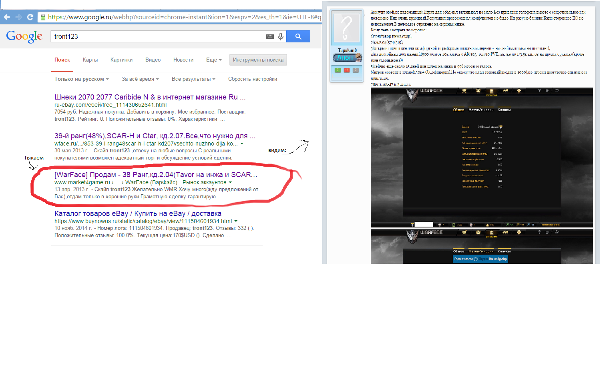The width and height of the screenshot is (615, 367).
Task: Open the За всё время date filter
Action: (140, 79)
